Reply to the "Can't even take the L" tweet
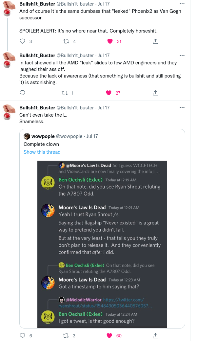198x341 pixels. (x=23, y=336)
